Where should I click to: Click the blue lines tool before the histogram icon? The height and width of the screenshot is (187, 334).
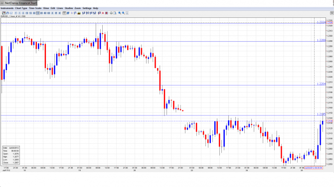point(75,13)
